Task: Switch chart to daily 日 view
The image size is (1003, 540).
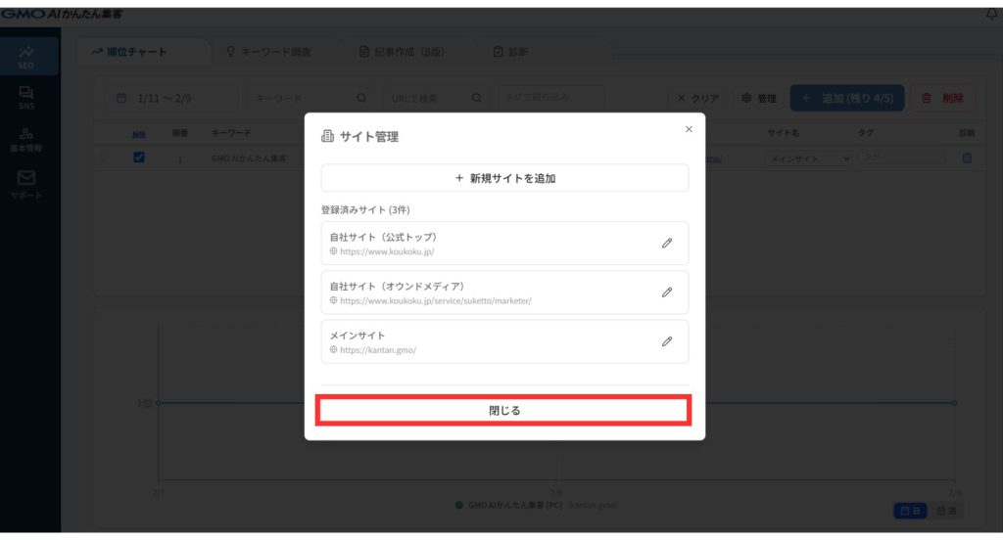Action: [910, 511]
